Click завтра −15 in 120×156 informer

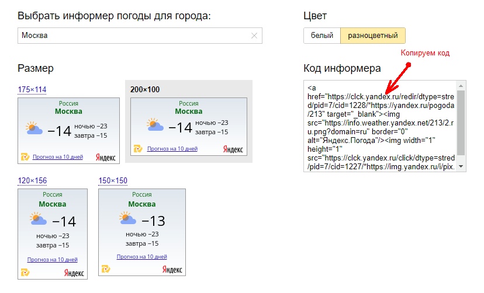click(53, 245)
